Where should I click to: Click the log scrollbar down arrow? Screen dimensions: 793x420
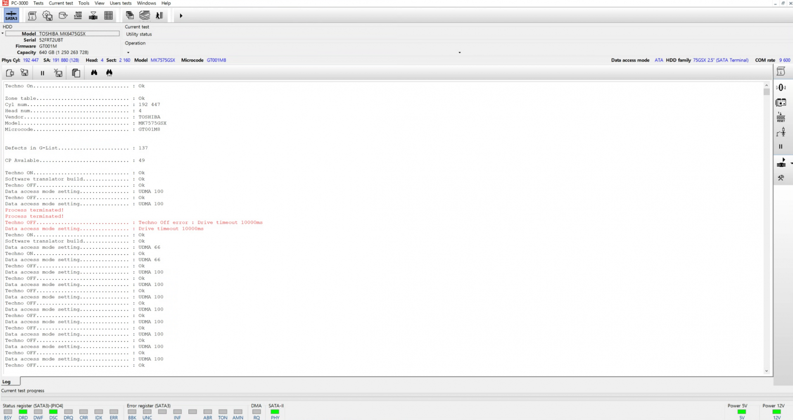767,371
